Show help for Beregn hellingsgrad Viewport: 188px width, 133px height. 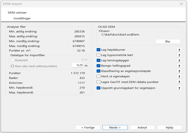(179, 66)
